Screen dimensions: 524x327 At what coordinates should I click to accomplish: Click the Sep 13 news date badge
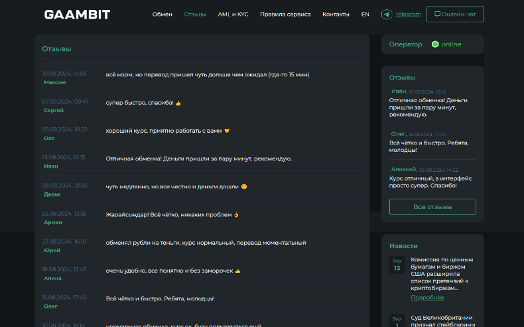[397, 265]
